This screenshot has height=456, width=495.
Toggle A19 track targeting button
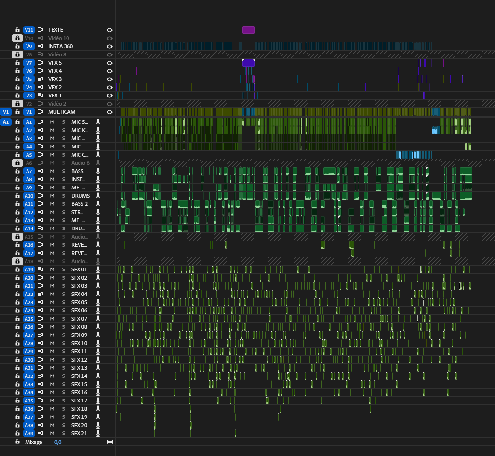29,269
